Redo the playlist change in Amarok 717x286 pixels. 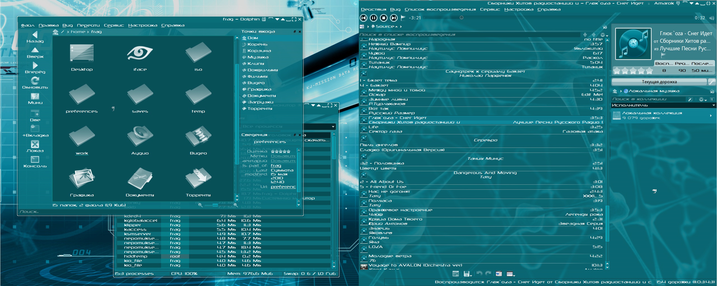tap(488, 273)
